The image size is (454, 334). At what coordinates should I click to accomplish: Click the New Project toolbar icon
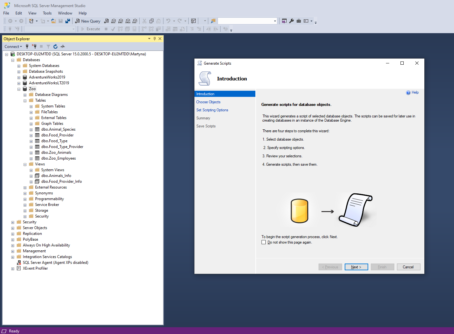click(31, 21)
